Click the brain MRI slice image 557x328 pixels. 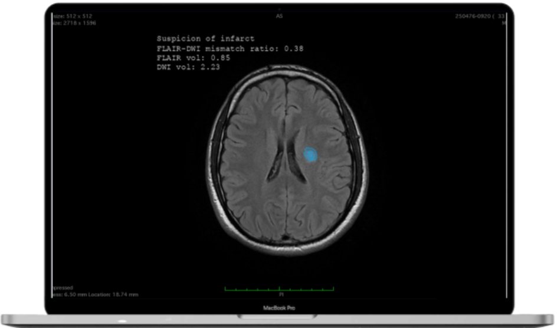coord(287,159)
